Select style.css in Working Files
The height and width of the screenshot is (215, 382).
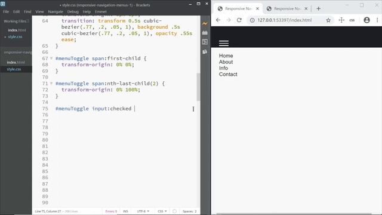click(15, 37)
